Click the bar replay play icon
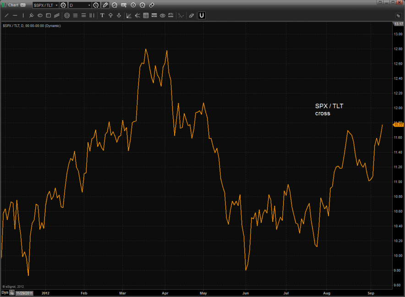This screenshot has width=405, height=297. pyautogui.click(x=133, y=5)
